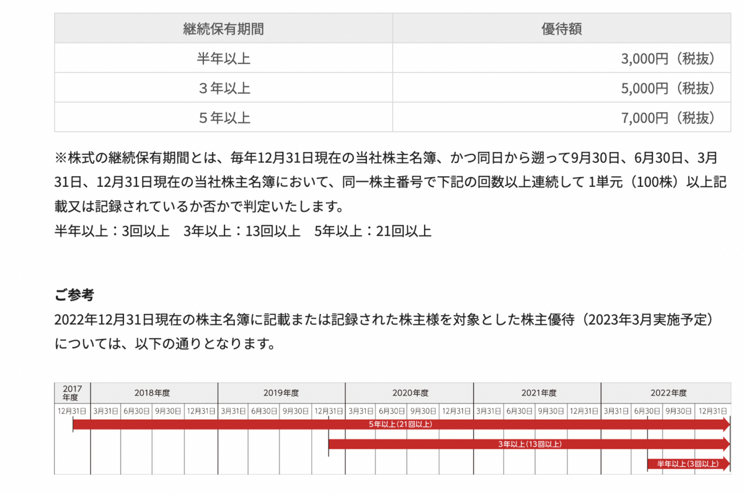Viewport: 744px width, 494px height.
Task: Click the 継続保有期間 table header
Action: point(223,29)
